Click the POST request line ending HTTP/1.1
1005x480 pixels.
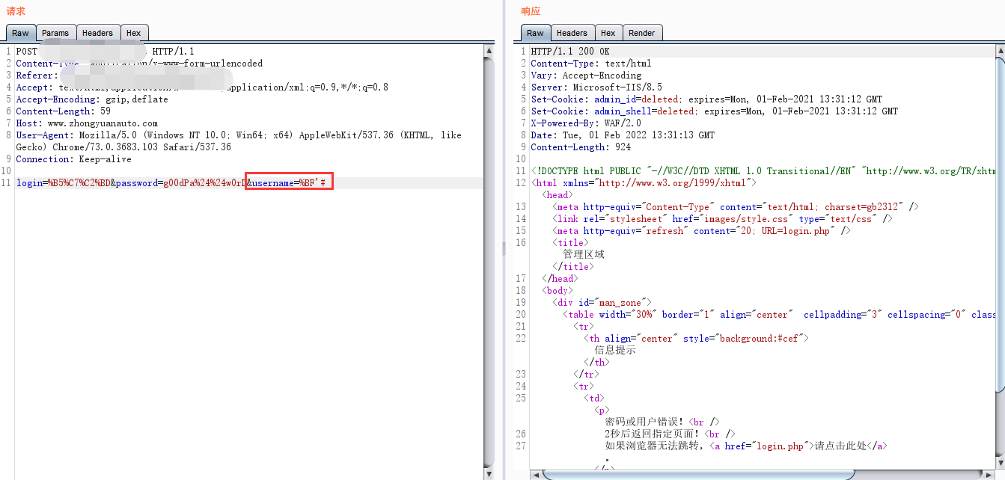pyautogui.click(x=105, y=52)
